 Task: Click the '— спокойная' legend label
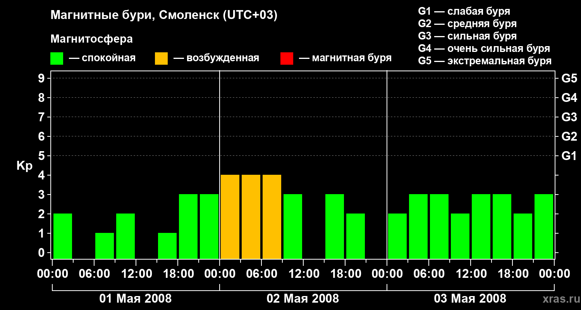point(102,59)
